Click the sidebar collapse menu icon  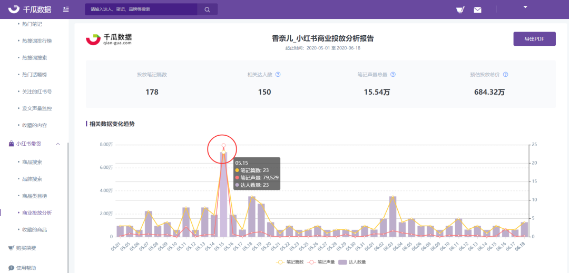click(x=66, y=9)
